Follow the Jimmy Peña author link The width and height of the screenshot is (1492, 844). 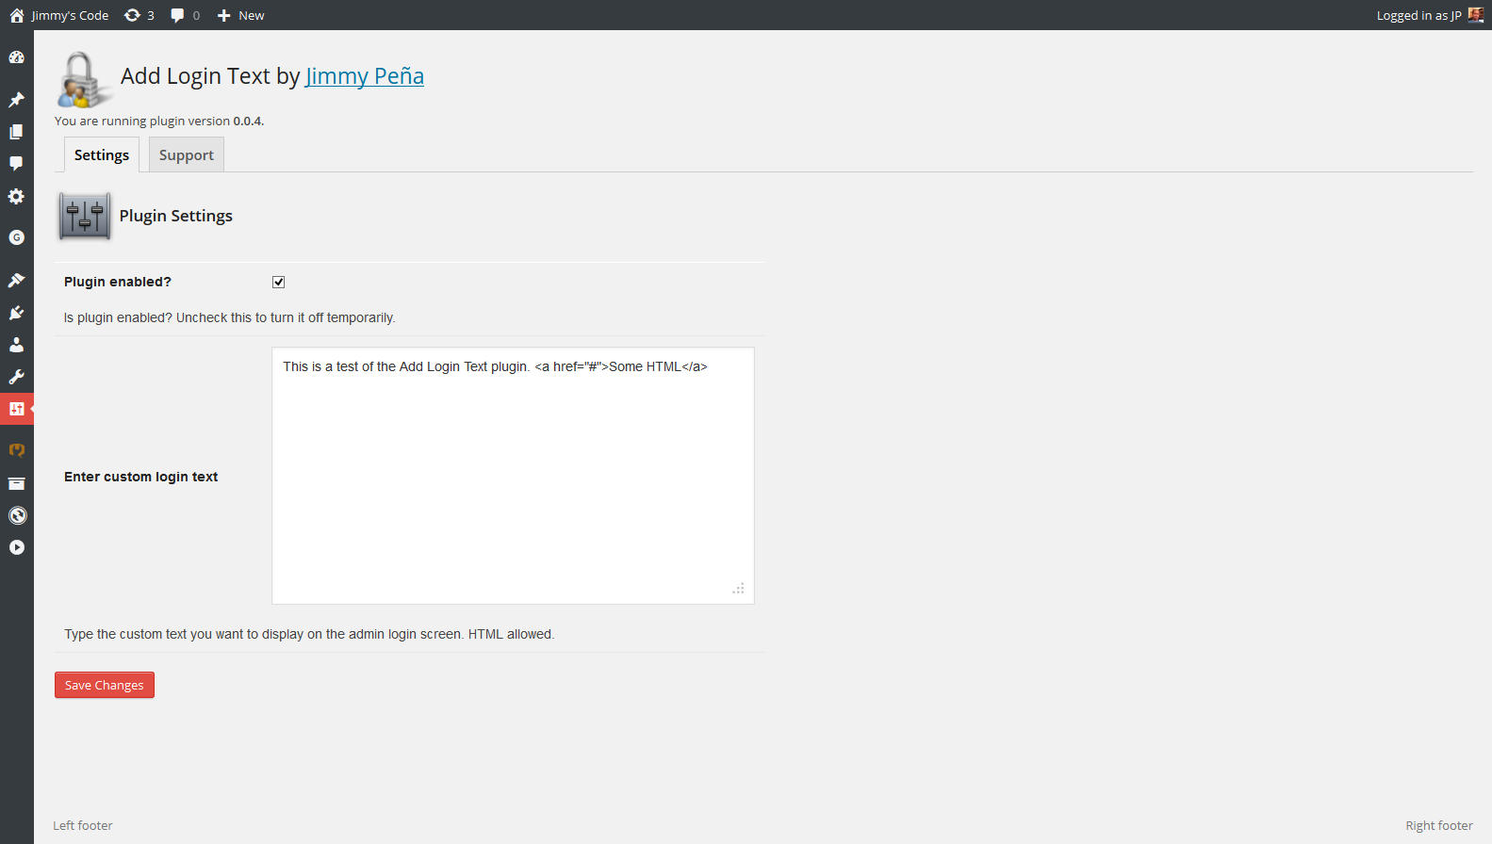(364, 76)
